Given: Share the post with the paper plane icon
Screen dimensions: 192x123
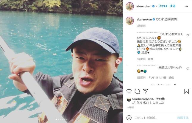Looking at the screenshot, I should (145, 91).
